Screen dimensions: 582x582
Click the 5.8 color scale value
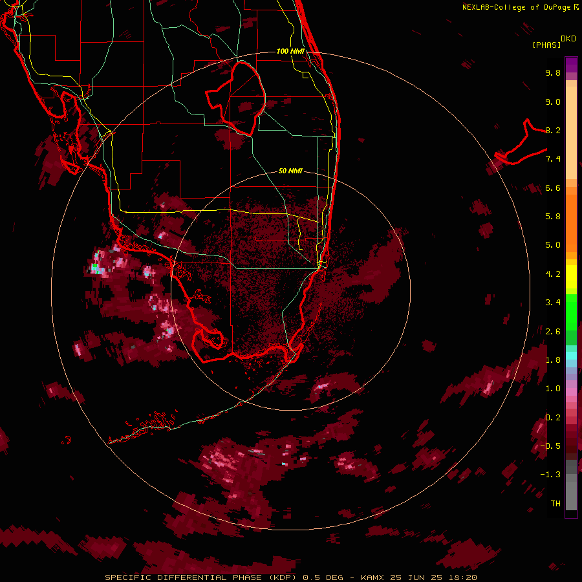tap(553, 217)
